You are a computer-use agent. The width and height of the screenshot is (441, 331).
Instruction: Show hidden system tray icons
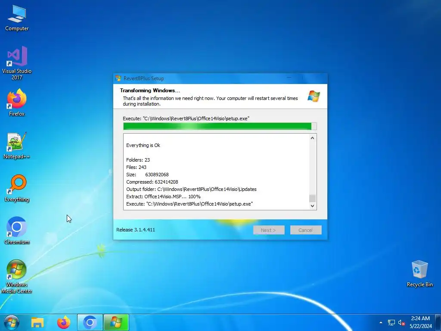381,322
